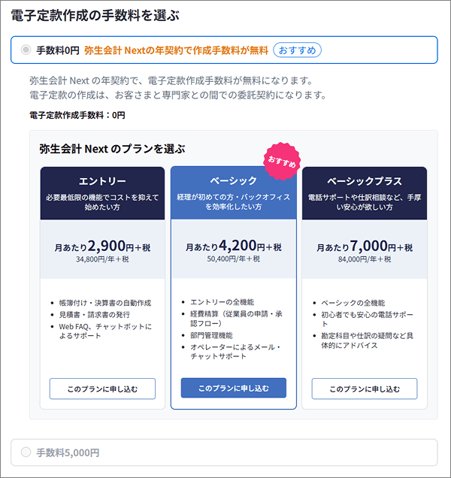Click the エントリー plan header
The height and width of the screenshot is (478, 451).
point(102,181)
